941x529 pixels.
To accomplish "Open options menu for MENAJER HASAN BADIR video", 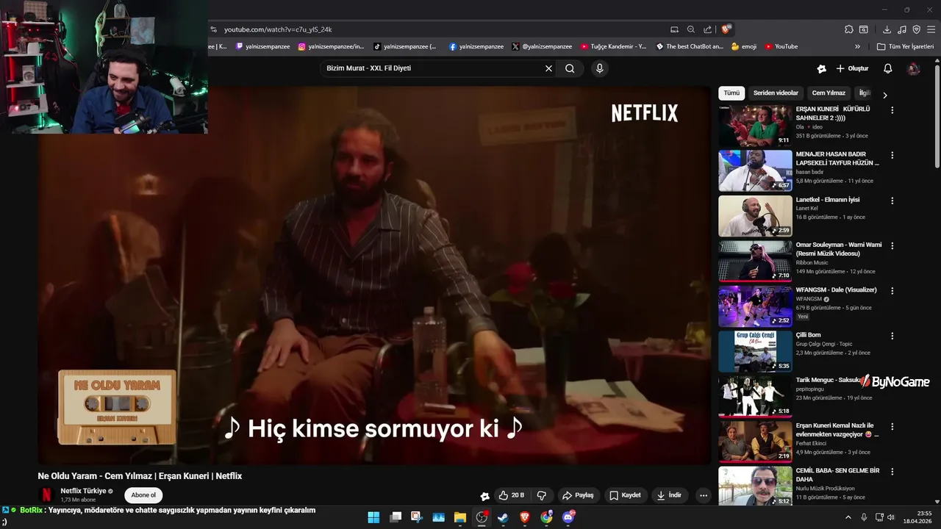I will [892, 156].
